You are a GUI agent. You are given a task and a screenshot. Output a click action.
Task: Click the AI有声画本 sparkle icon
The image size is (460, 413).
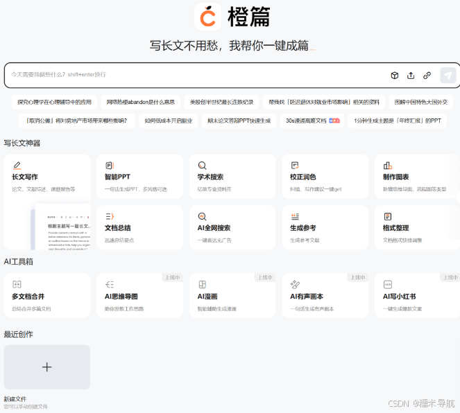pos(295,284)
